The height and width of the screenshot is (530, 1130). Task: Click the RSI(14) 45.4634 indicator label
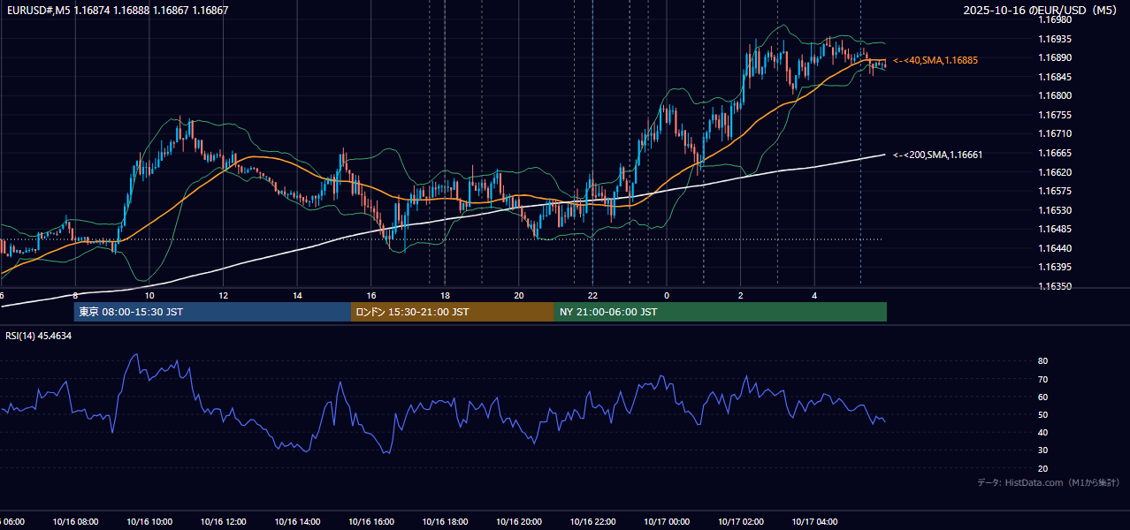(x=39, y=336)
